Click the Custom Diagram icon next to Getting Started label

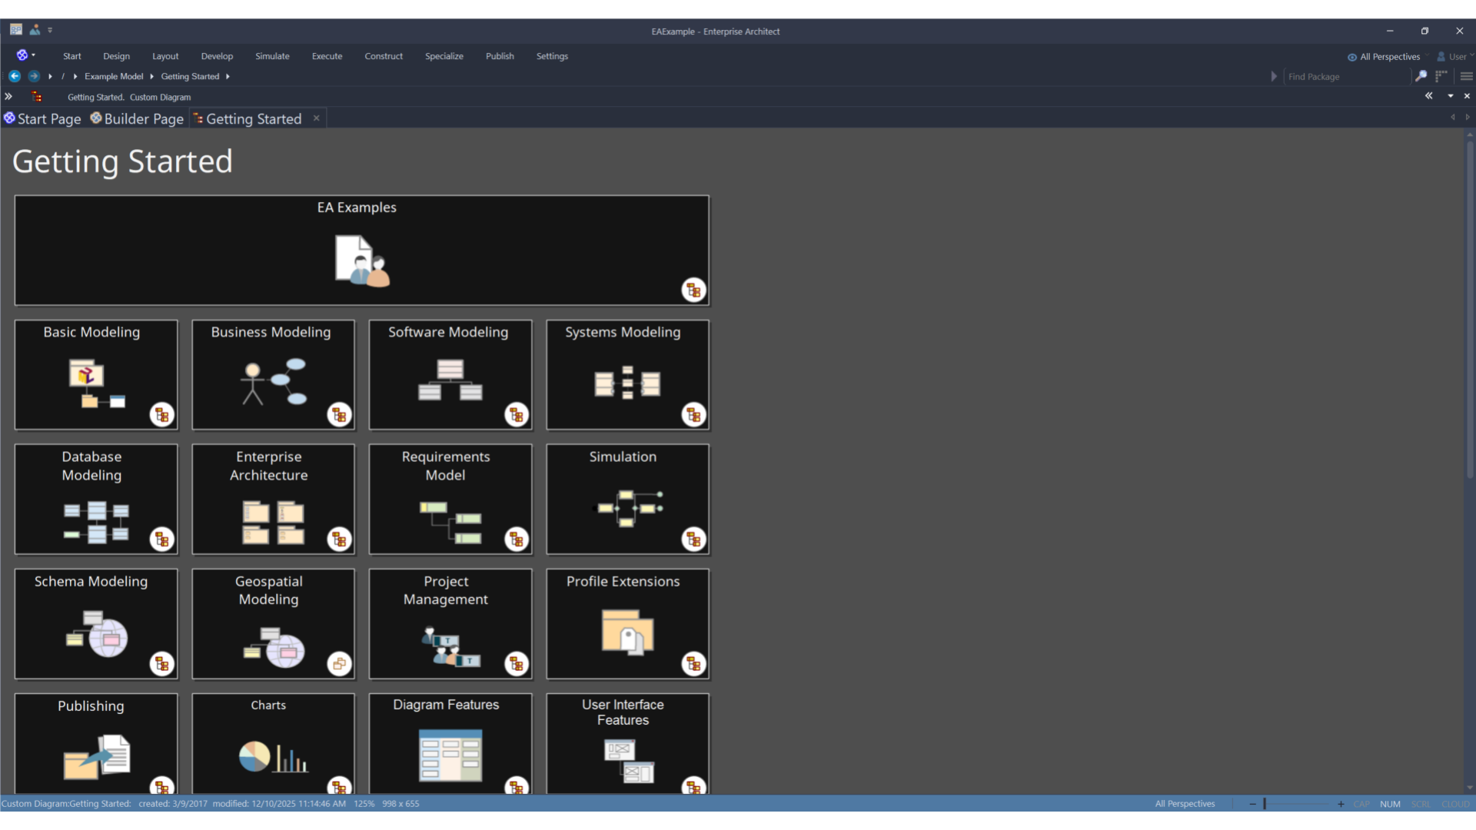pos(37,97)
